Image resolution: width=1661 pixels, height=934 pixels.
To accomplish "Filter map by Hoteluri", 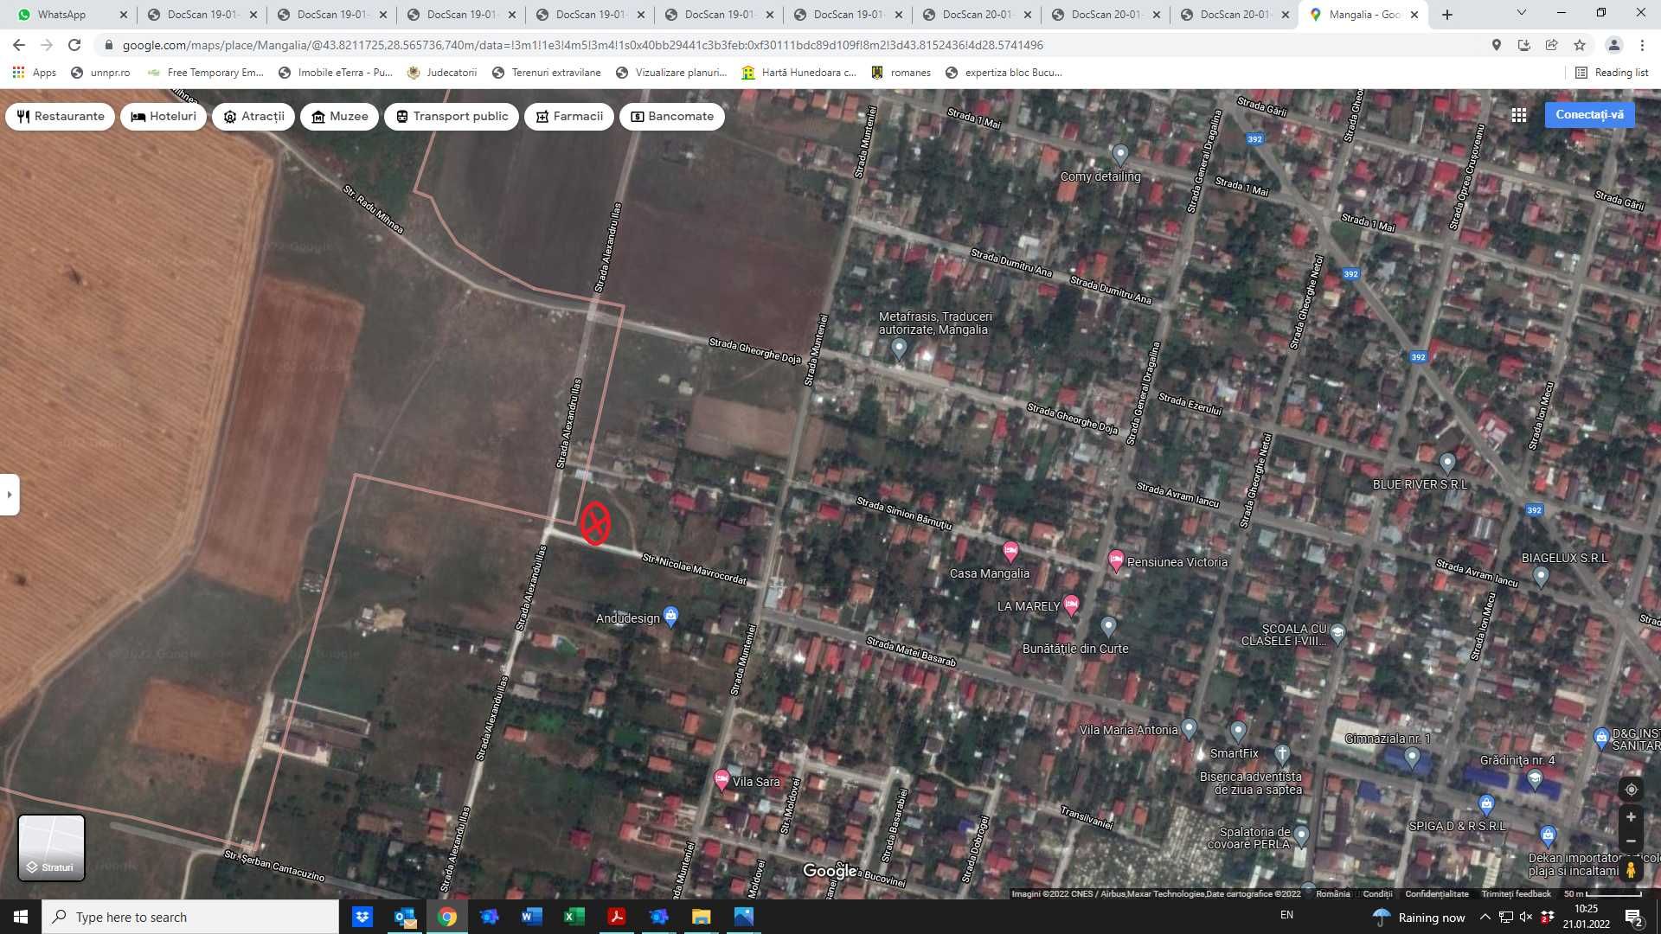I will tap(164, 116).
